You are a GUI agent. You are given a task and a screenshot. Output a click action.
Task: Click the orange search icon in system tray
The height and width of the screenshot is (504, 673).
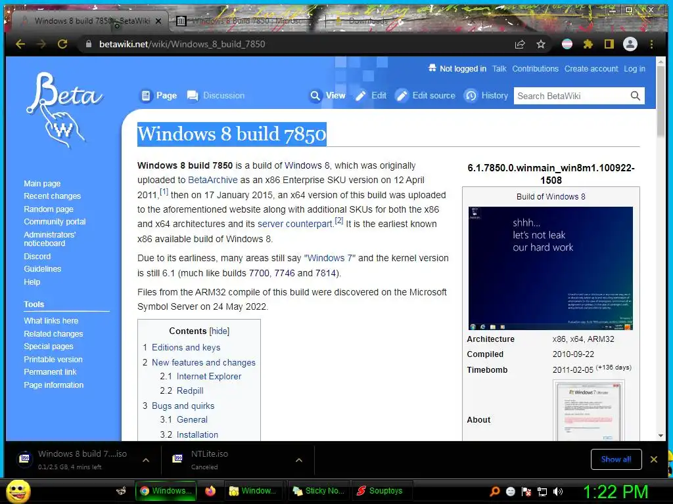[x=495, y=492]
